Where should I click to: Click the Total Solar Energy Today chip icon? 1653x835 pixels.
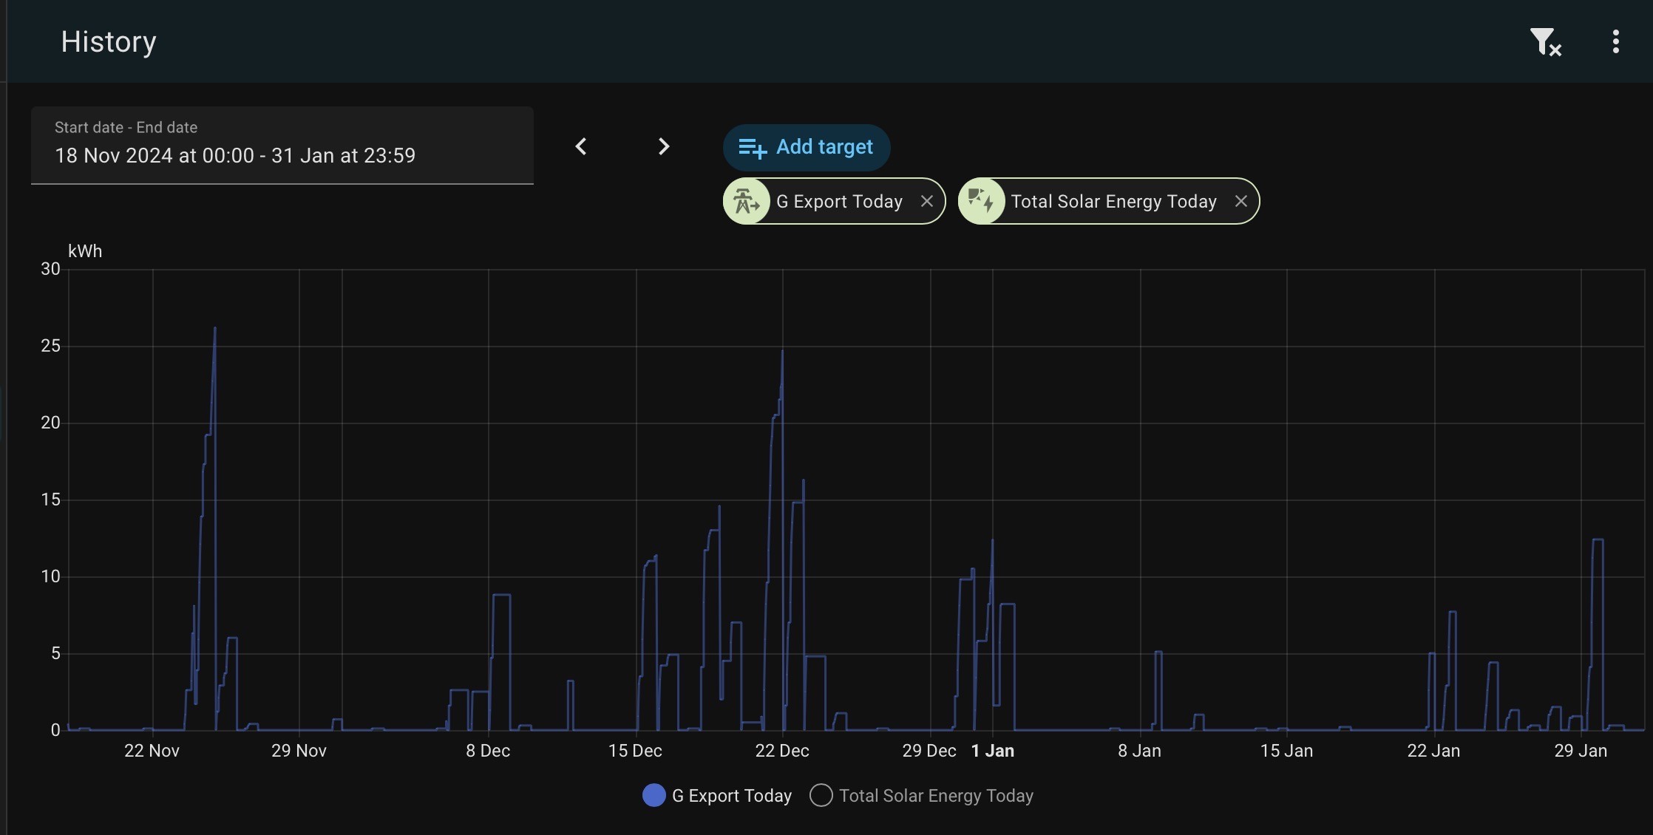981,201
